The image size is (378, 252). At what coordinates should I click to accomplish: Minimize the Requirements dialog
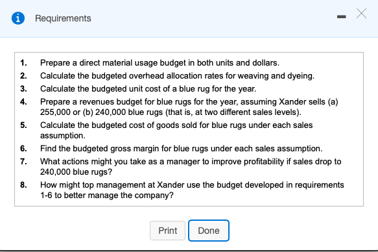pyautogui.click(x=341, y=17)
